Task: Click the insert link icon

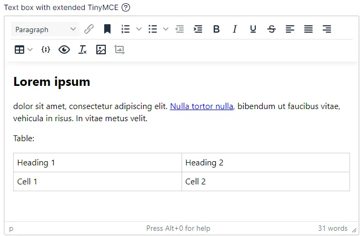Action: [x=89, y=29]
